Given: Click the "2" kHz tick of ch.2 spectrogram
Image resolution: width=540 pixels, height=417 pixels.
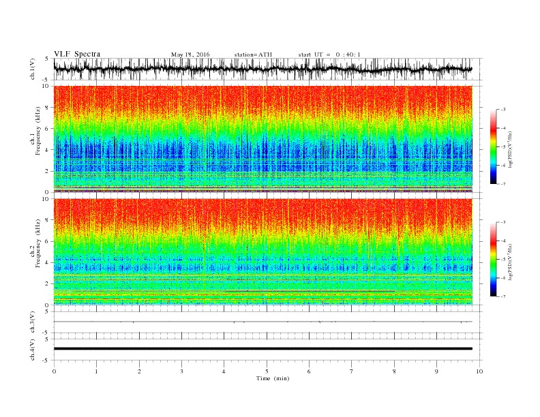Looking at the screenshot, I should pos(48,284).
